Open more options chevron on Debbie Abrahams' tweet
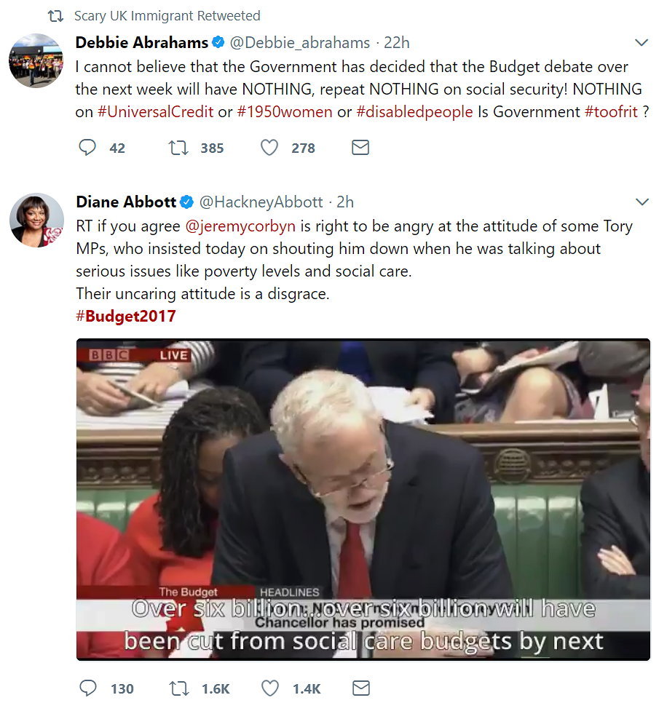659x711 pixels. pyautogui.click(x=642, y=43)
